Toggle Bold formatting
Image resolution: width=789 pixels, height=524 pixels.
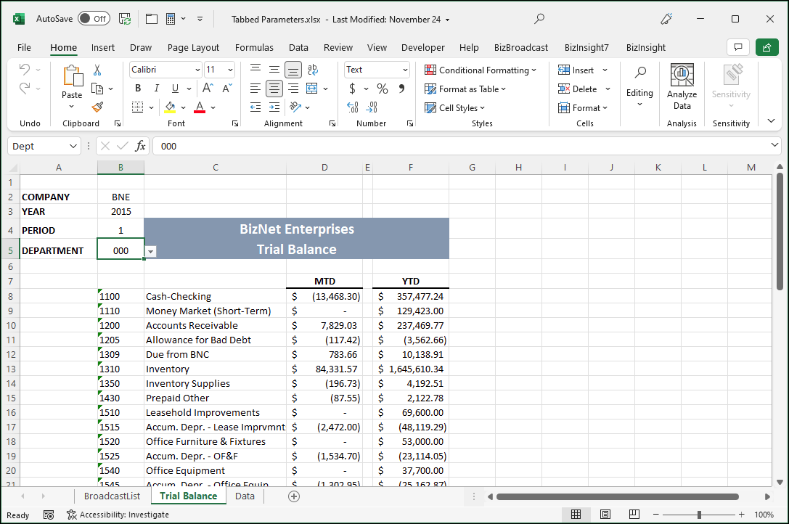coord(138,89)
